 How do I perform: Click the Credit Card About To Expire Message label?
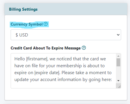(x=46, y=48)
